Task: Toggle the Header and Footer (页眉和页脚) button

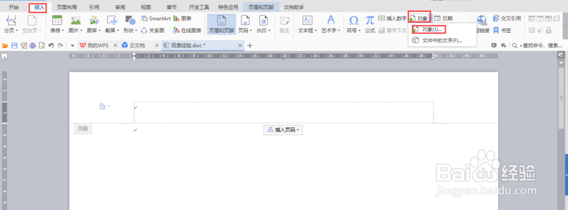Action: point(222,24)
